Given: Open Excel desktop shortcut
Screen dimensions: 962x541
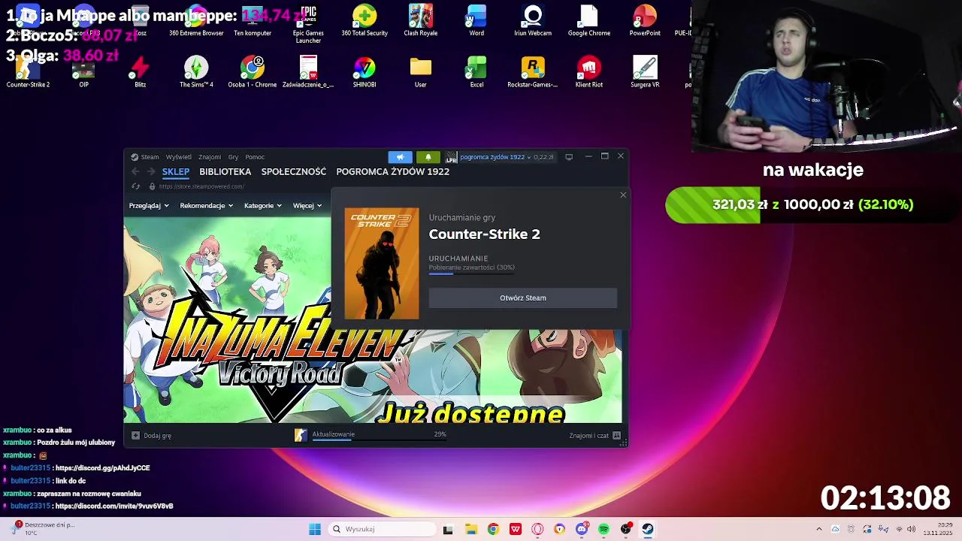Looking at the screenshot, I should (476, 72).
